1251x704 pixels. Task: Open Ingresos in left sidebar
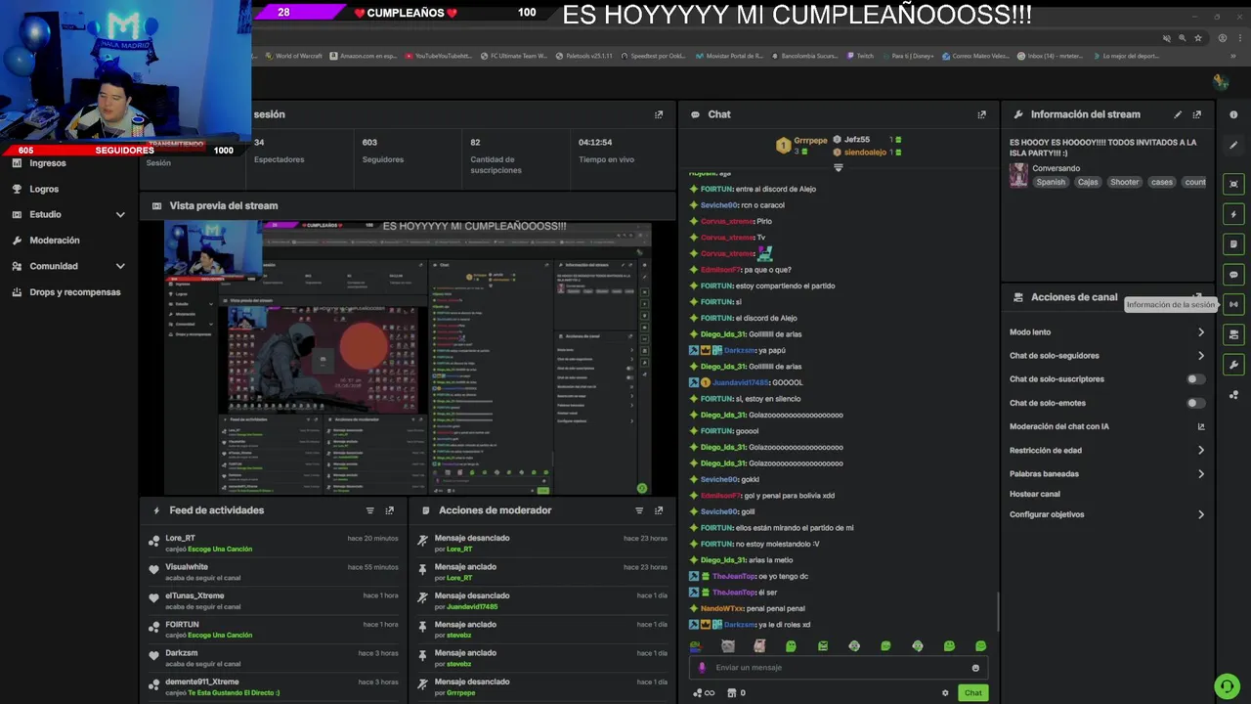pos(47,163)
